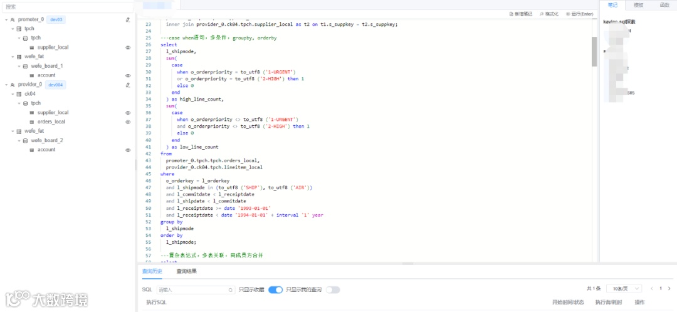The width and height of the screenshot is (677, 312).
Task: Preview account table under wefe_board_1
Action: 128,76
